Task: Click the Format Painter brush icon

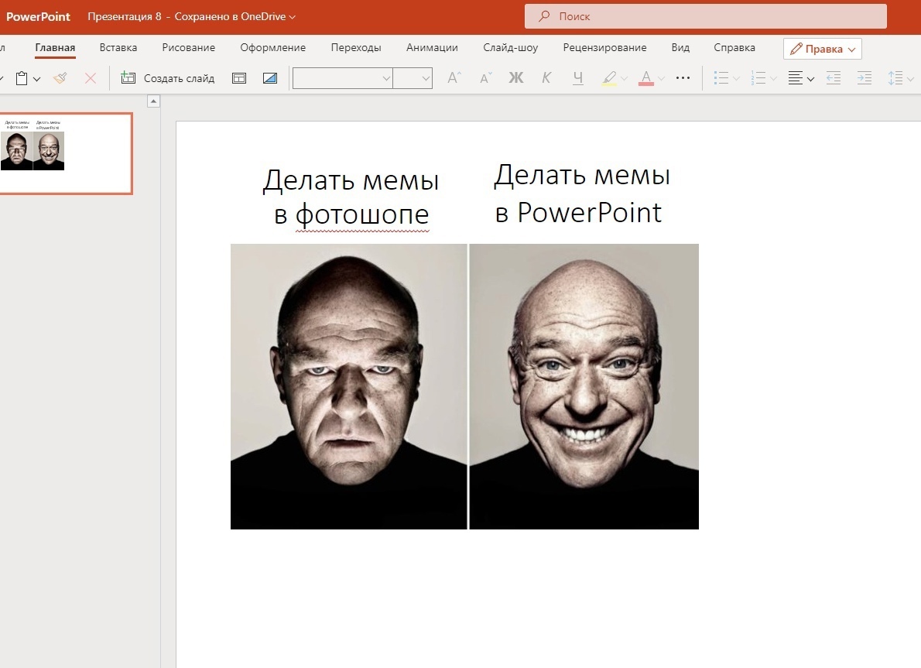Action: click(x=60, y=78)
